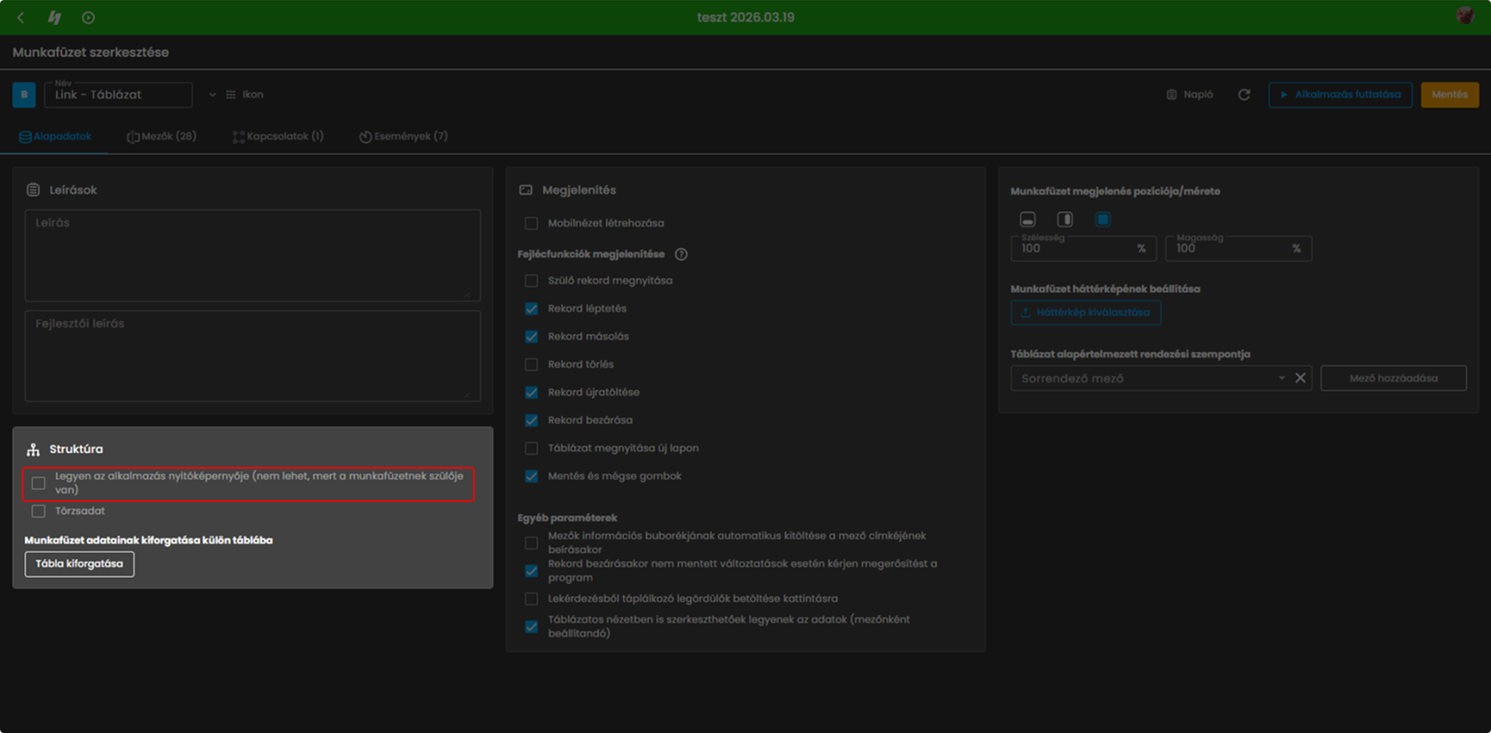
Task: Click the Mező hozzáadása button
Action: click(x=1393, y=378)
